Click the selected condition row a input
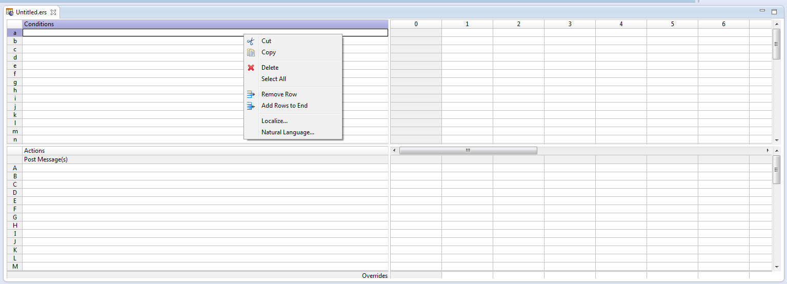The width and height of the screenshot is (787, 284). (x=205, y=32)
